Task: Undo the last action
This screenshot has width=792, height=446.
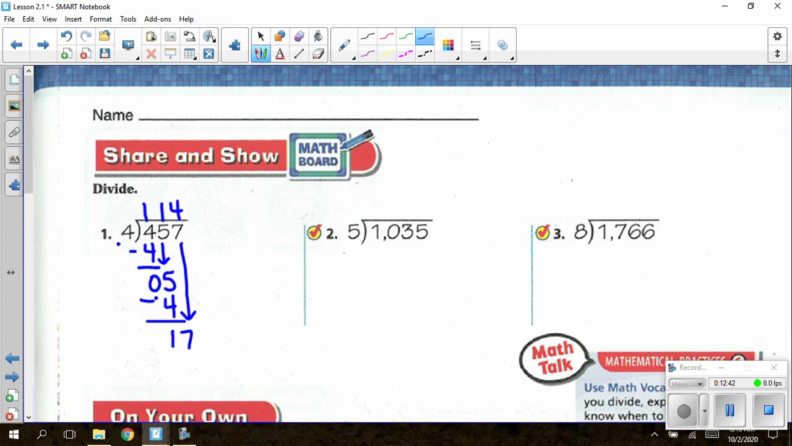Action: [66, 37]
